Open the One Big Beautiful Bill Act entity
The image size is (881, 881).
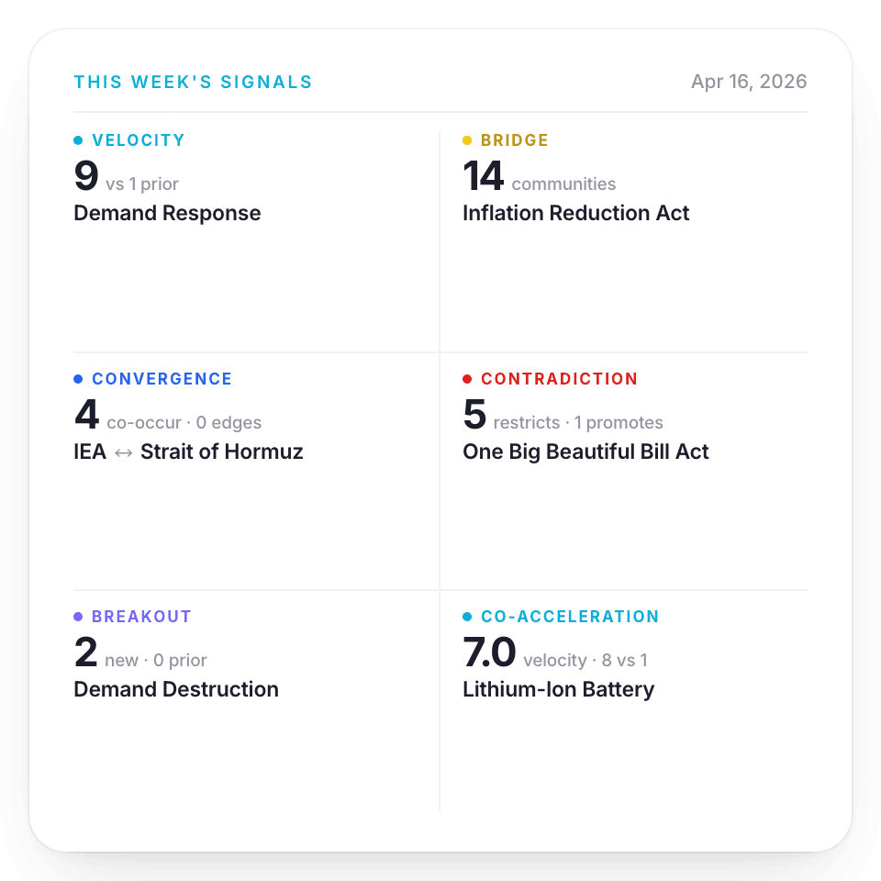coord(585,452)
